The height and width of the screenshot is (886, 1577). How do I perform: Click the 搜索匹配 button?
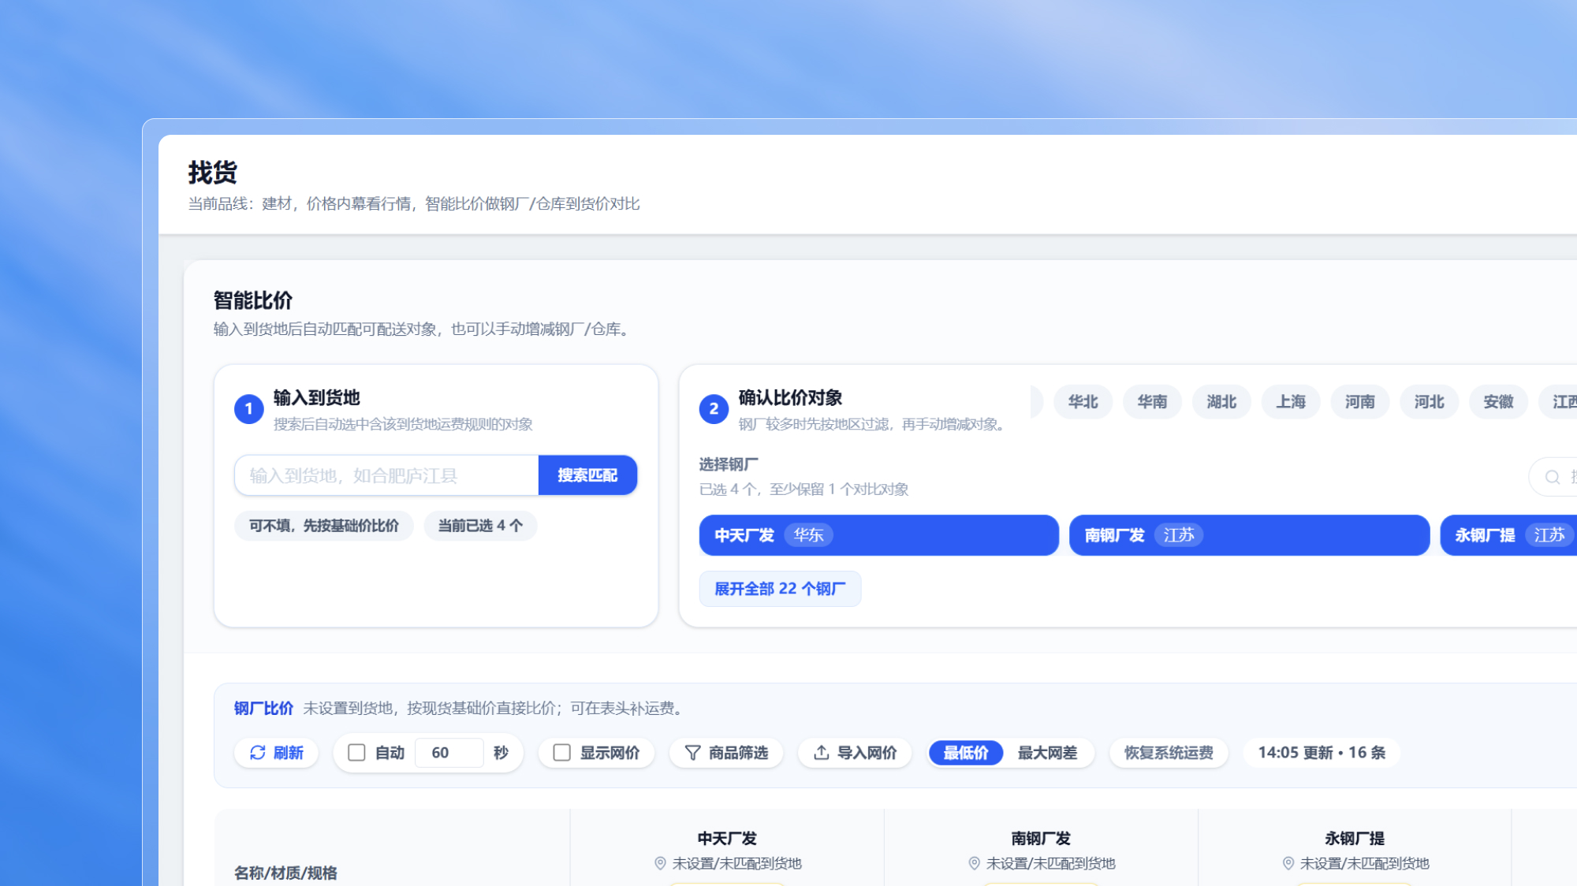pyautogui.click(x=587, y=475)
